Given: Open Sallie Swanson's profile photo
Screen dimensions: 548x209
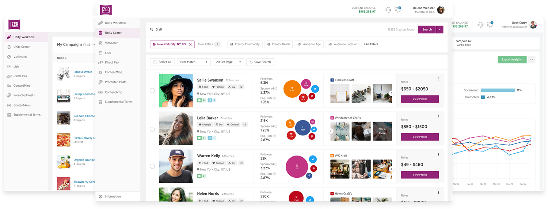Looking at the screenshot, I should 176,91.
